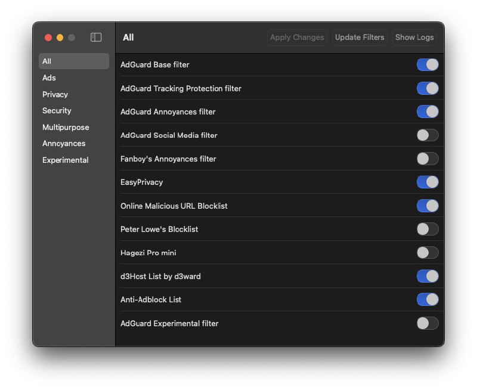Image resolution: width=477 pixels, height=390 pixels.
Task: Select Multipurpose in the sidebar
Action: point(66,127)
